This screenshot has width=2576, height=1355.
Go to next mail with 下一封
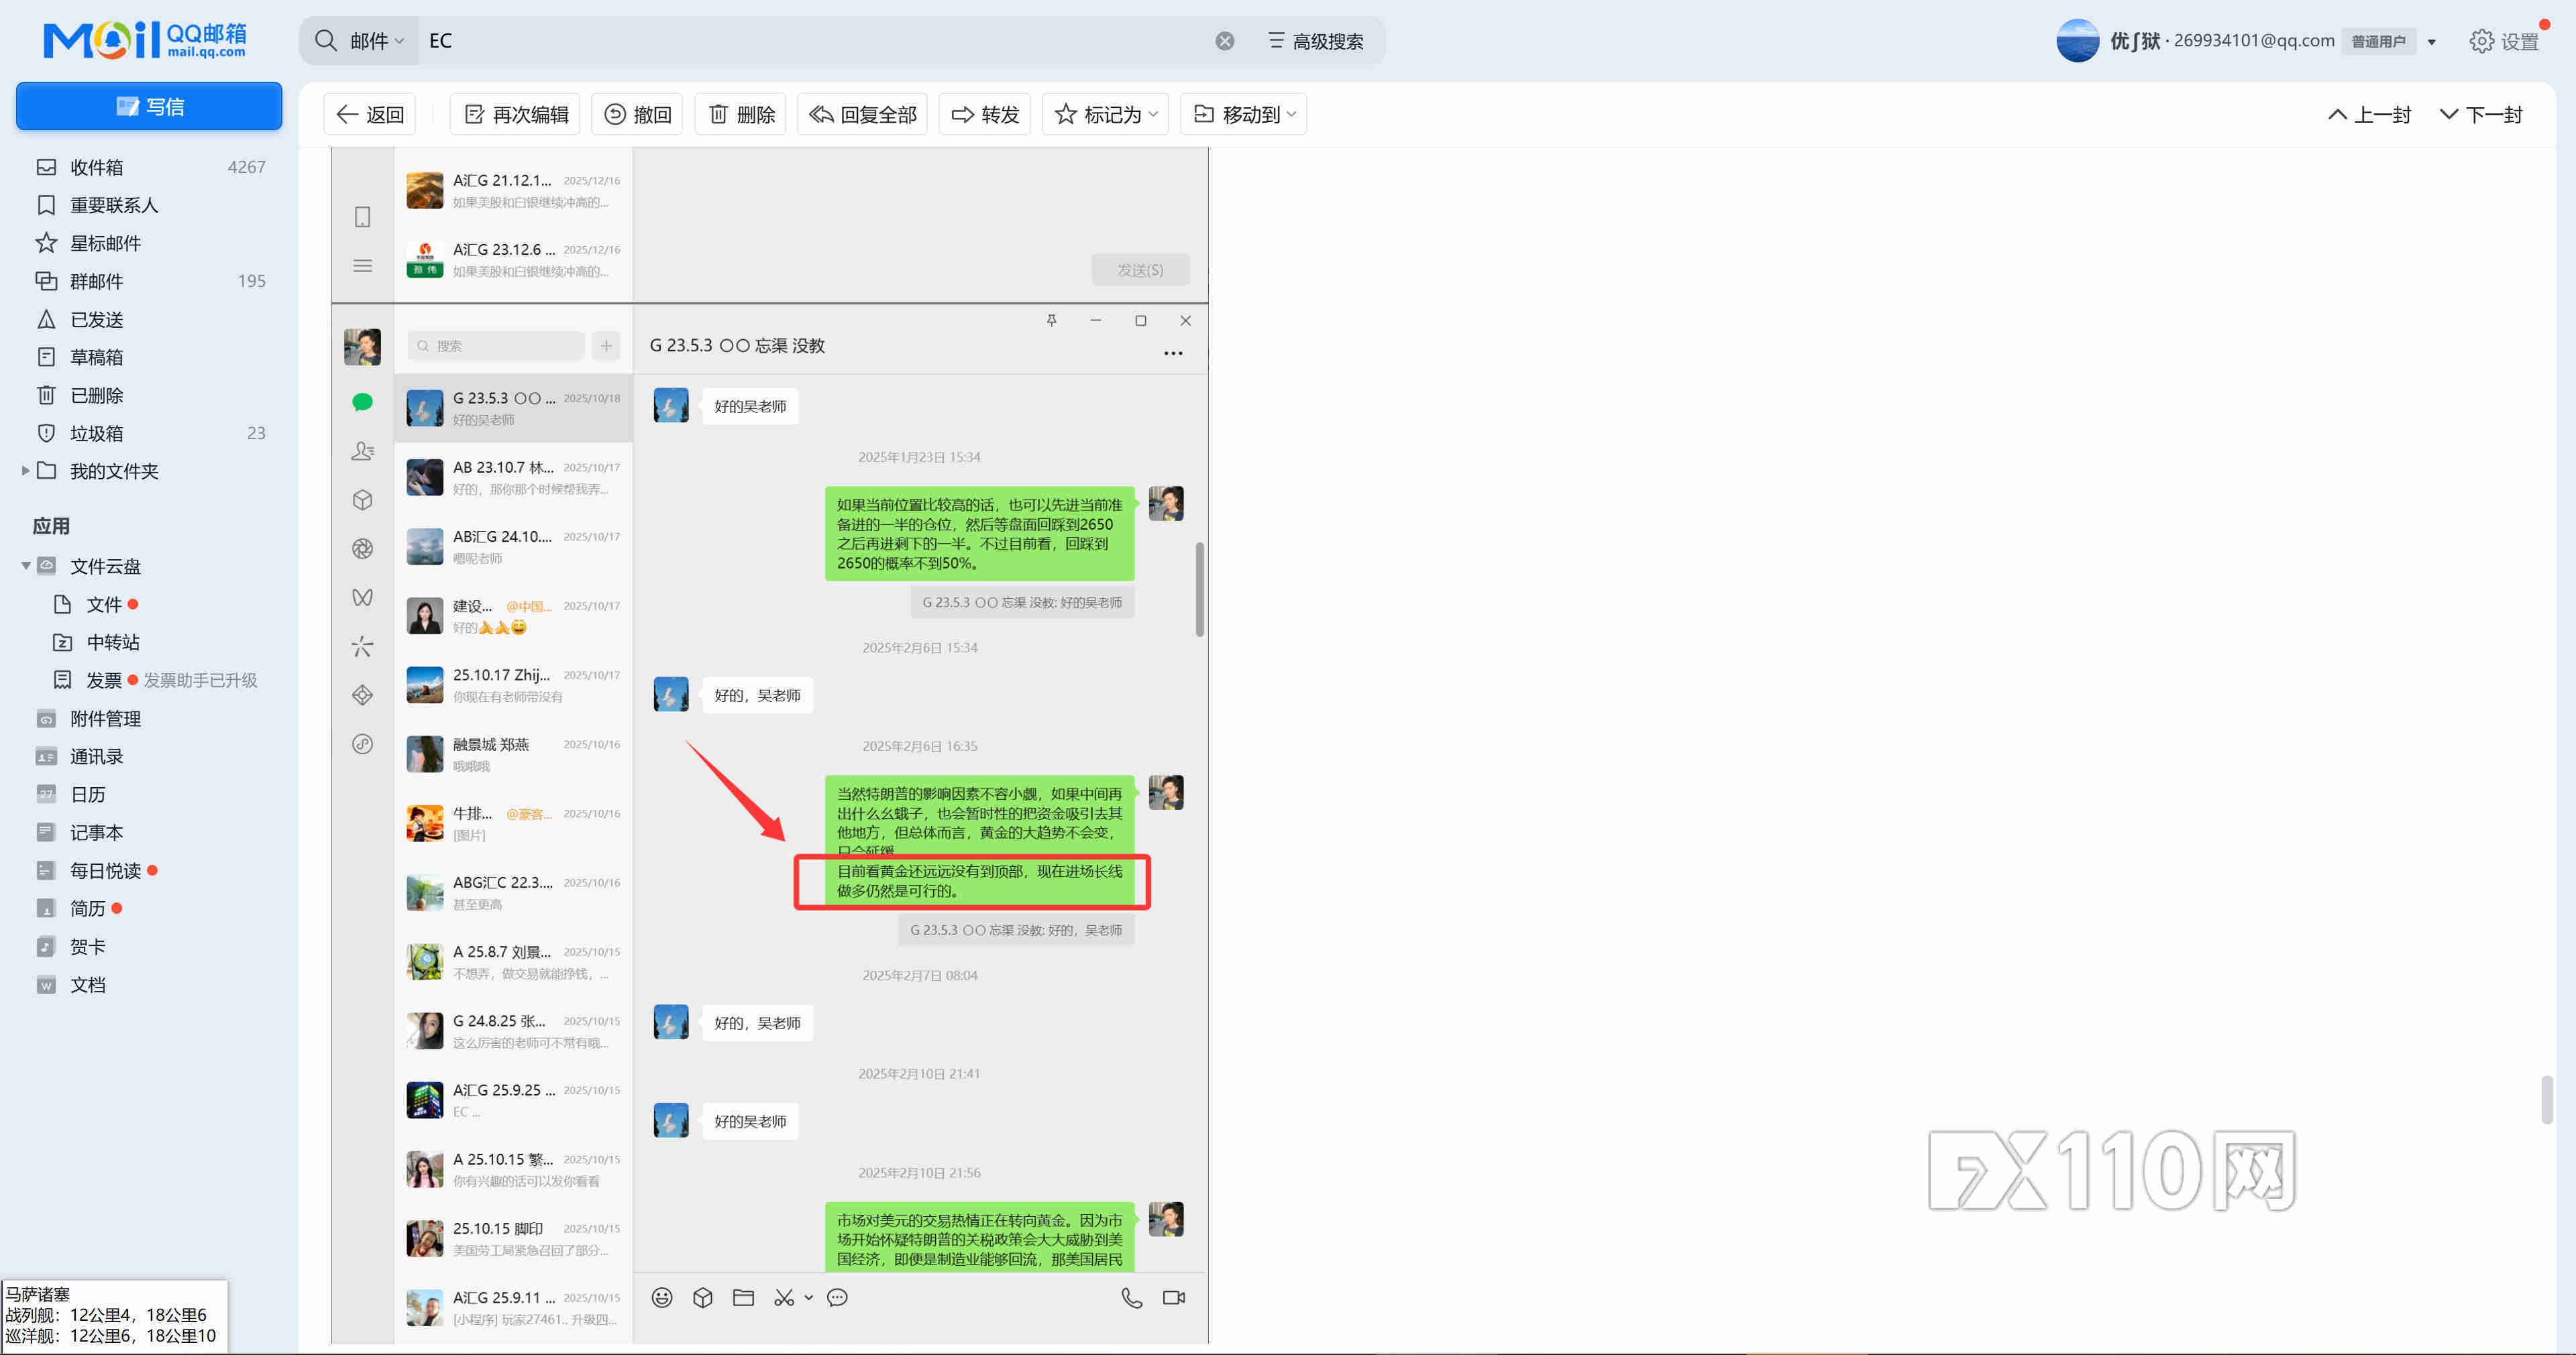click(x=2481, y=114)
